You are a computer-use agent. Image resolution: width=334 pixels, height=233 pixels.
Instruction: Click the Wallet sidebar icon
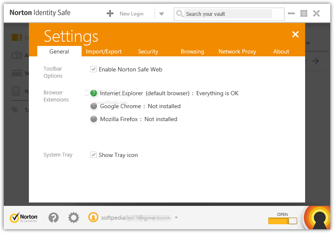coord(17,73)
